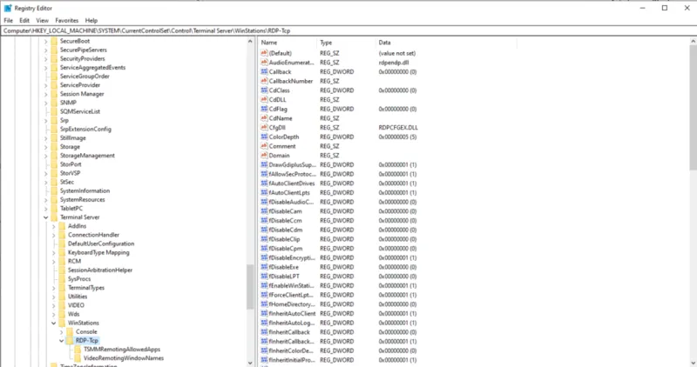The image size is (697, 367).
Task: Click the values pane scrollbar thumb
Action: pyautogui.click(x=693, y=106)
